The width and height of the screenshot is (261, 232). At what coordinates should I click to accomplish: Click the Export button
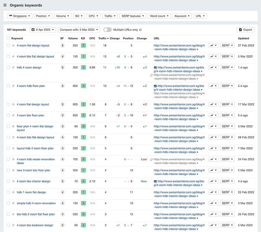coord(245,30)
